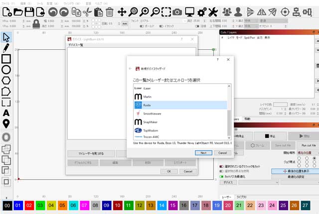
Task: Open camera capture from the toolbar
Action: coord(177,12)
